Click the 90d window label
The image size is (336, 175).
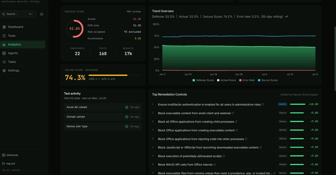click(134, 12)
